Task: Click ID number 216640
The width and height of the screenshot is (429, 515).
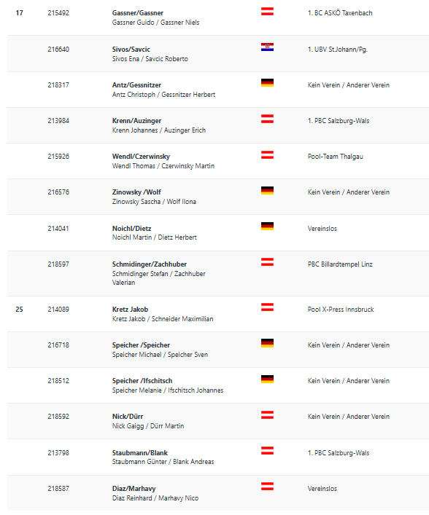Action: tap(58, 50)
